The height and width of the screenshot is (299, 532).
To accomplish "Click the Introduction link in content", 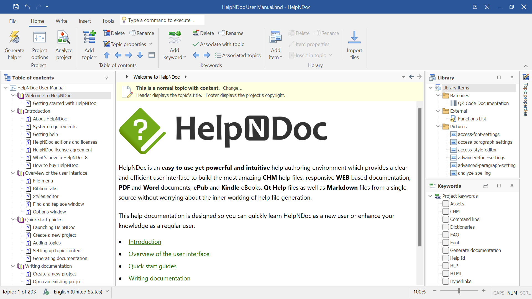I will coord(145,241).
